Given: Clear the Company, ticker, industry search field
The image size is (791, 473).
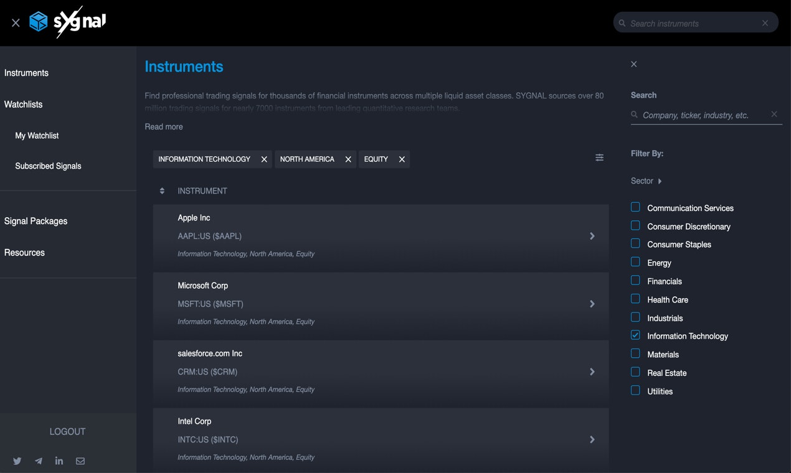Looking at the screenshot, I should (774, 114).
